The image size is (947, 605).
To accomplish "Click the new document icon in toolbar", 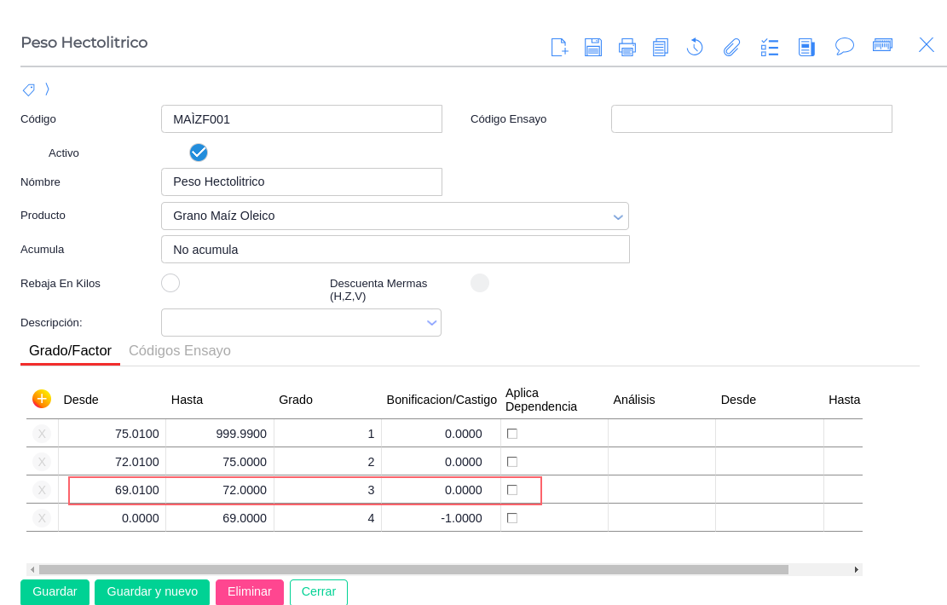I will [x=559, y=47].
